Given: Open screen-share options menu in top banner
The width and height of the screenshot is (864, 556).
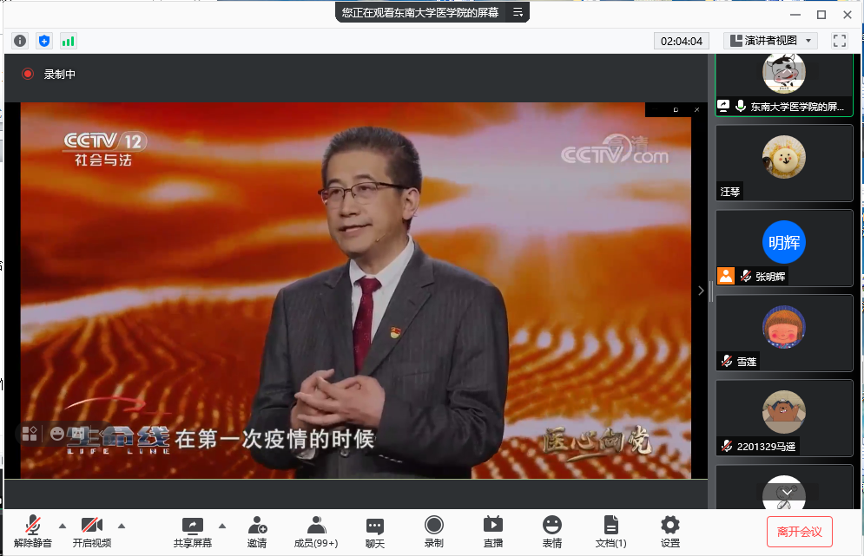Looking at the screenshot, I should [x=518, y=12].
